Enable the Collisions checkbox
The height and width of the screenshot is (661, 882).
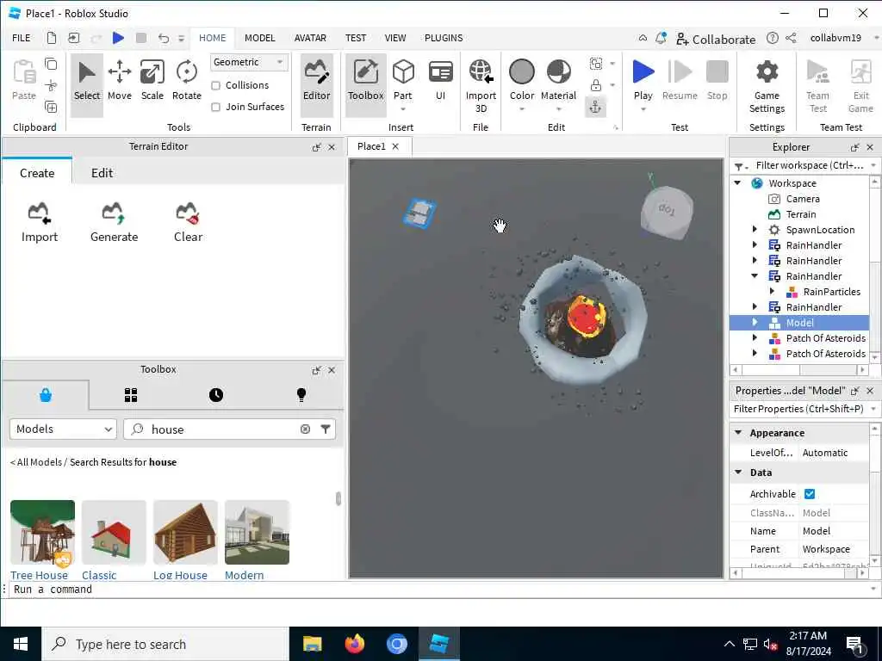pyautogui.click(x=215, y=85)
